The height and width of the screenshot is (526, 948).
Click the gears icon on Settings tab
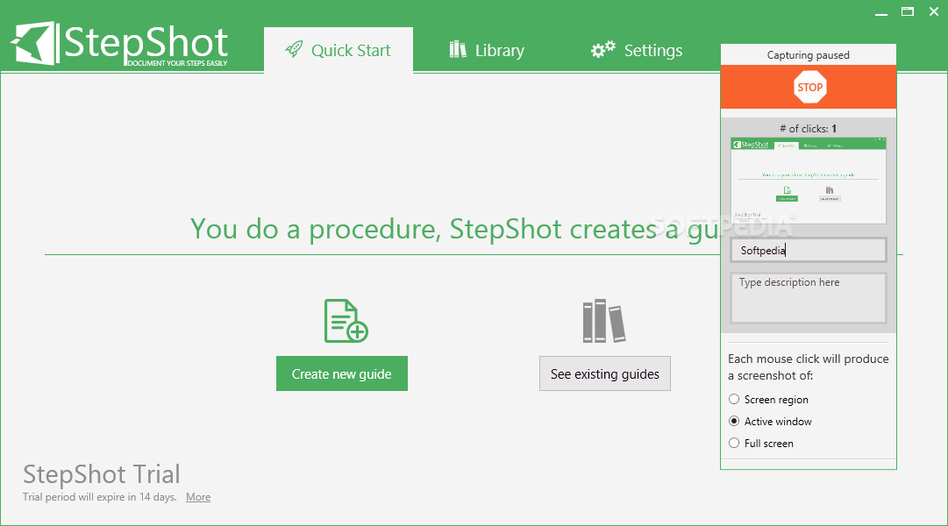pyautogui.click(x=602, y=50)
